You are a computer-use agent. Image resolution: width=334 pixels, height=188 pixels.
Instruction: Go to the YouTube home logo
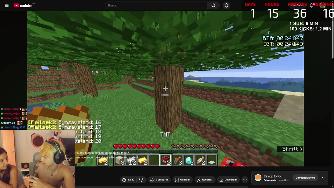[23, 5]
